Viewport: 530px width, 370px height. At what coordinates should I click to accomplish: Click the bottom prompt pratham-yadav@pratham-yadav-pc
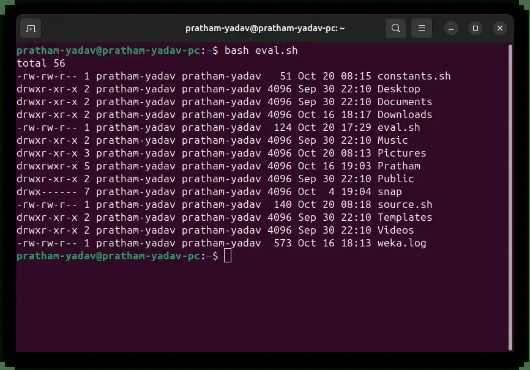[x=108, y=256]
